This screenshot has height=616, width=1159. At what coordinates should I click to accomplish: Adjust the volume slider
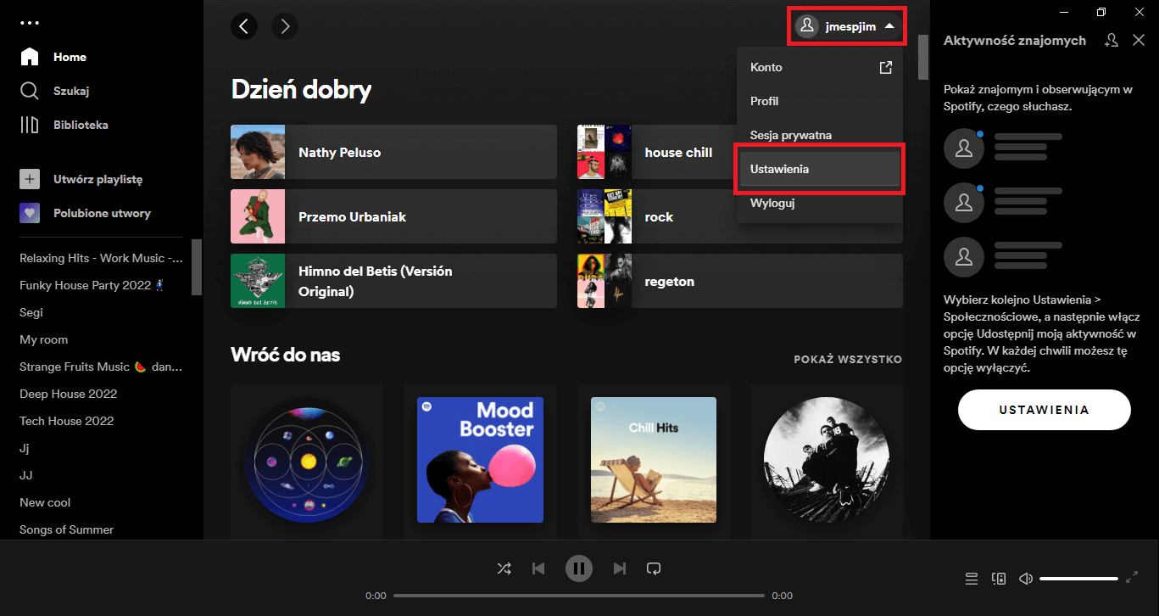pyautogui.click(x=1078, y=579)
